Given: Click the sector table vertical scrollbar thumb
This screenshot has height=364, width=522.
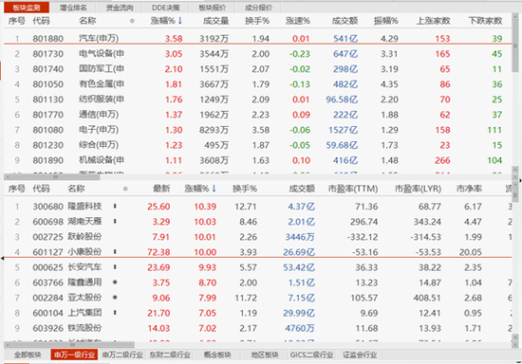Looking at the screenshot, I should 515,47.
